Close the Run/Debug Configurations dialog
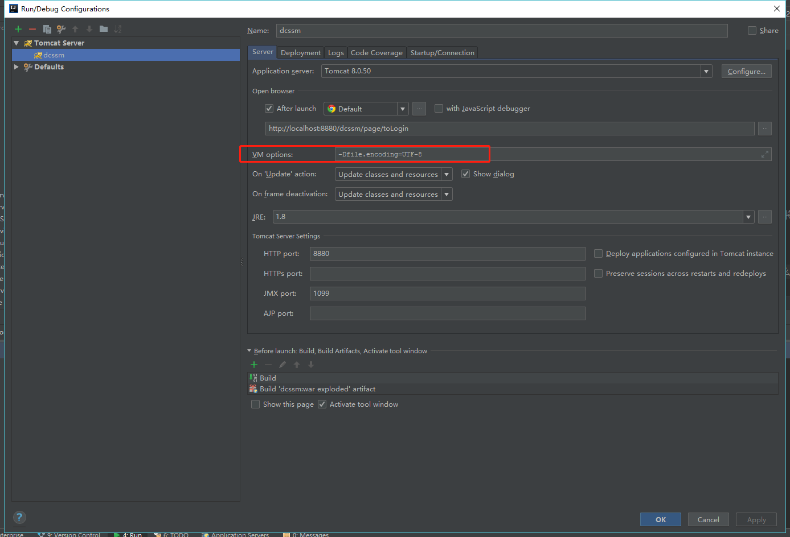Image resolution: width=790 pixels, height=537 pixels. 777,9
